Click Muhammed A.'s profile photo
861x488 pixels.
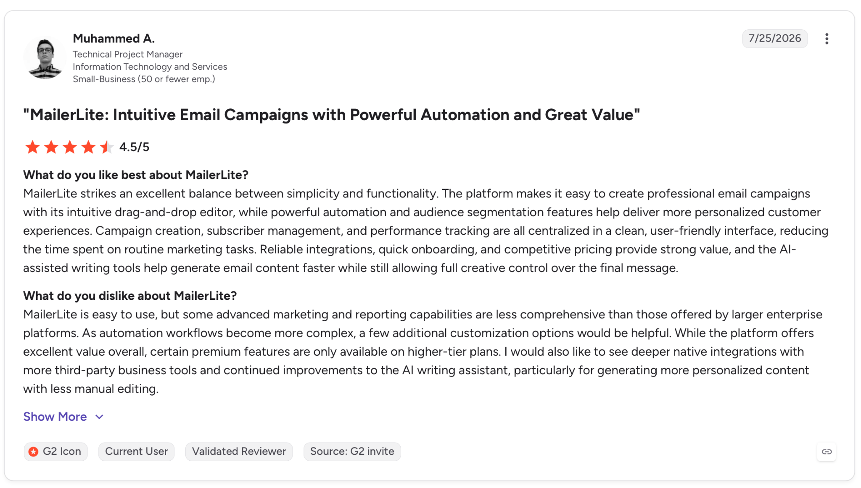(x=45, y=58)
